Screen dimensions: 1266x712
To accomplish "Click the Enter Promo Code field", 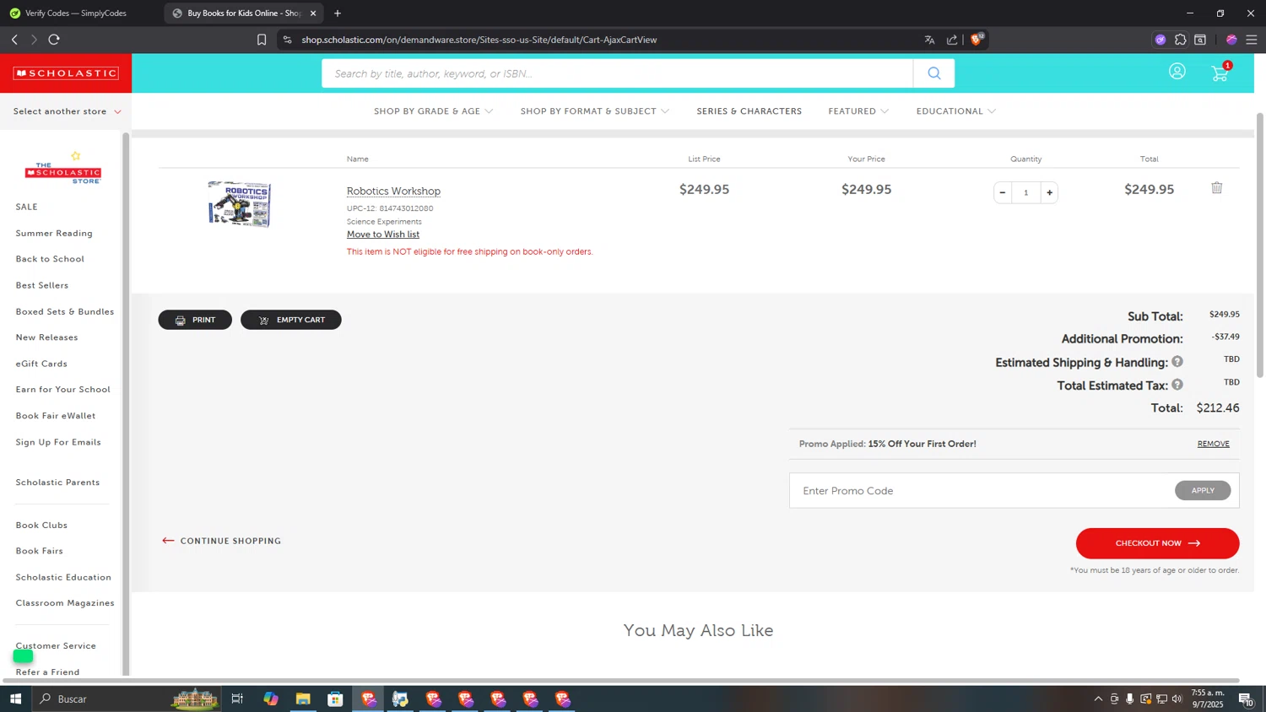I will tap(982, 490).
